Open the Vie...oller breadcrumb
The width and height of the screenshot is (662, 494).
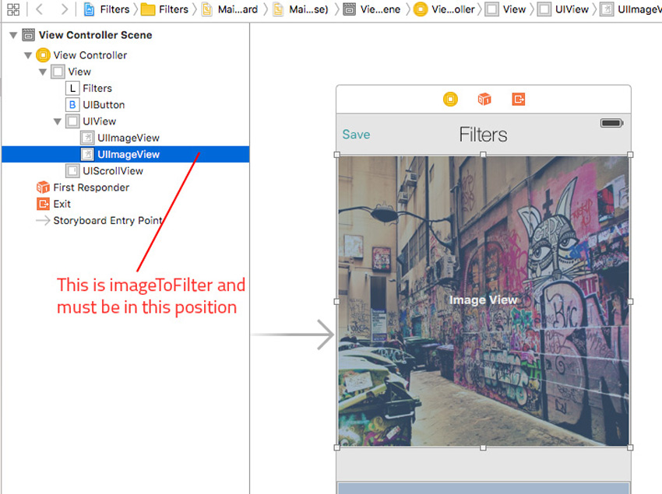[444, 9]
